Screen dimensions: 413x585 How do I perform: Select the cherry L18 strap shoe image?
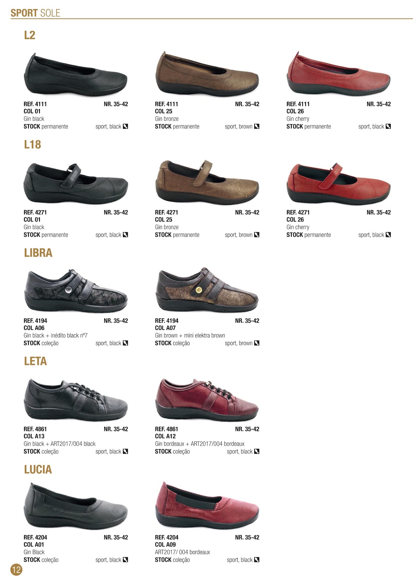pyautogui.click(x=339, y=184)
